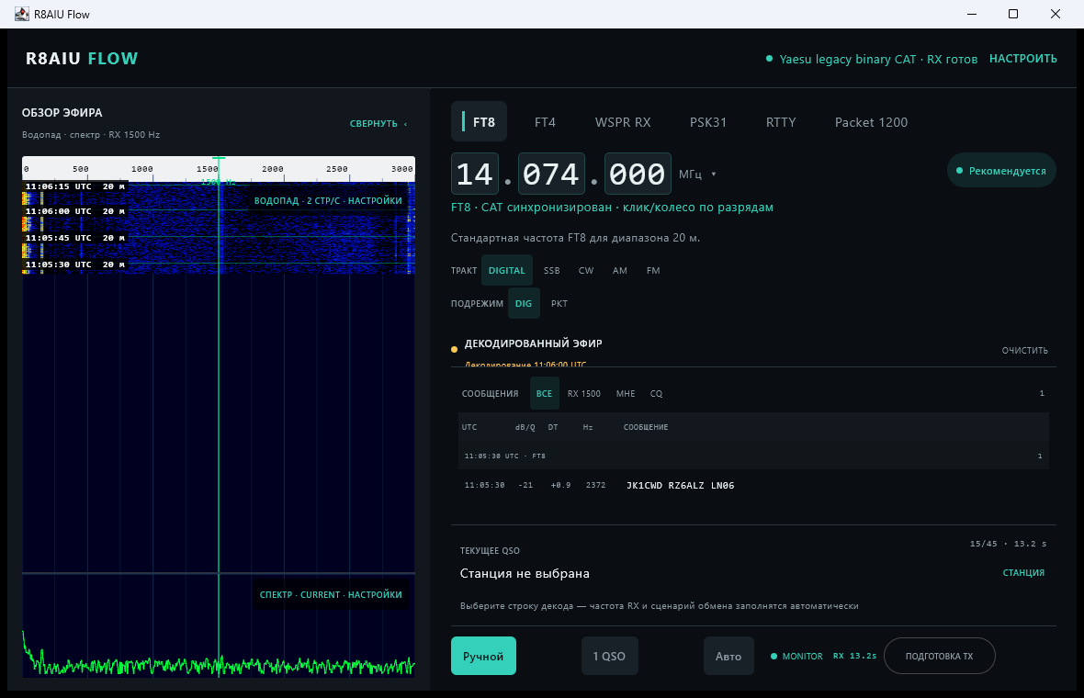Clear decoded messages with ОЧИСТИТЬ
This screenshot has width=1084, height=698.
1024,351
